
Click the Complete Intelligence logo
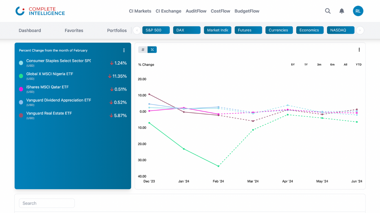[40, 11]
